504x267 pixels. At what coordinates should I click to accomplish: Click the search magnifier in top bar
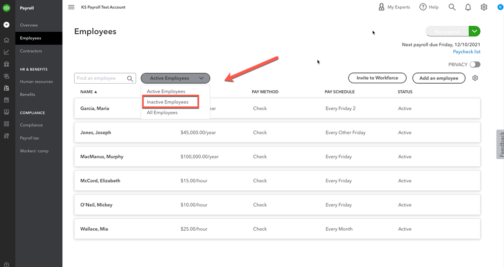452,7
